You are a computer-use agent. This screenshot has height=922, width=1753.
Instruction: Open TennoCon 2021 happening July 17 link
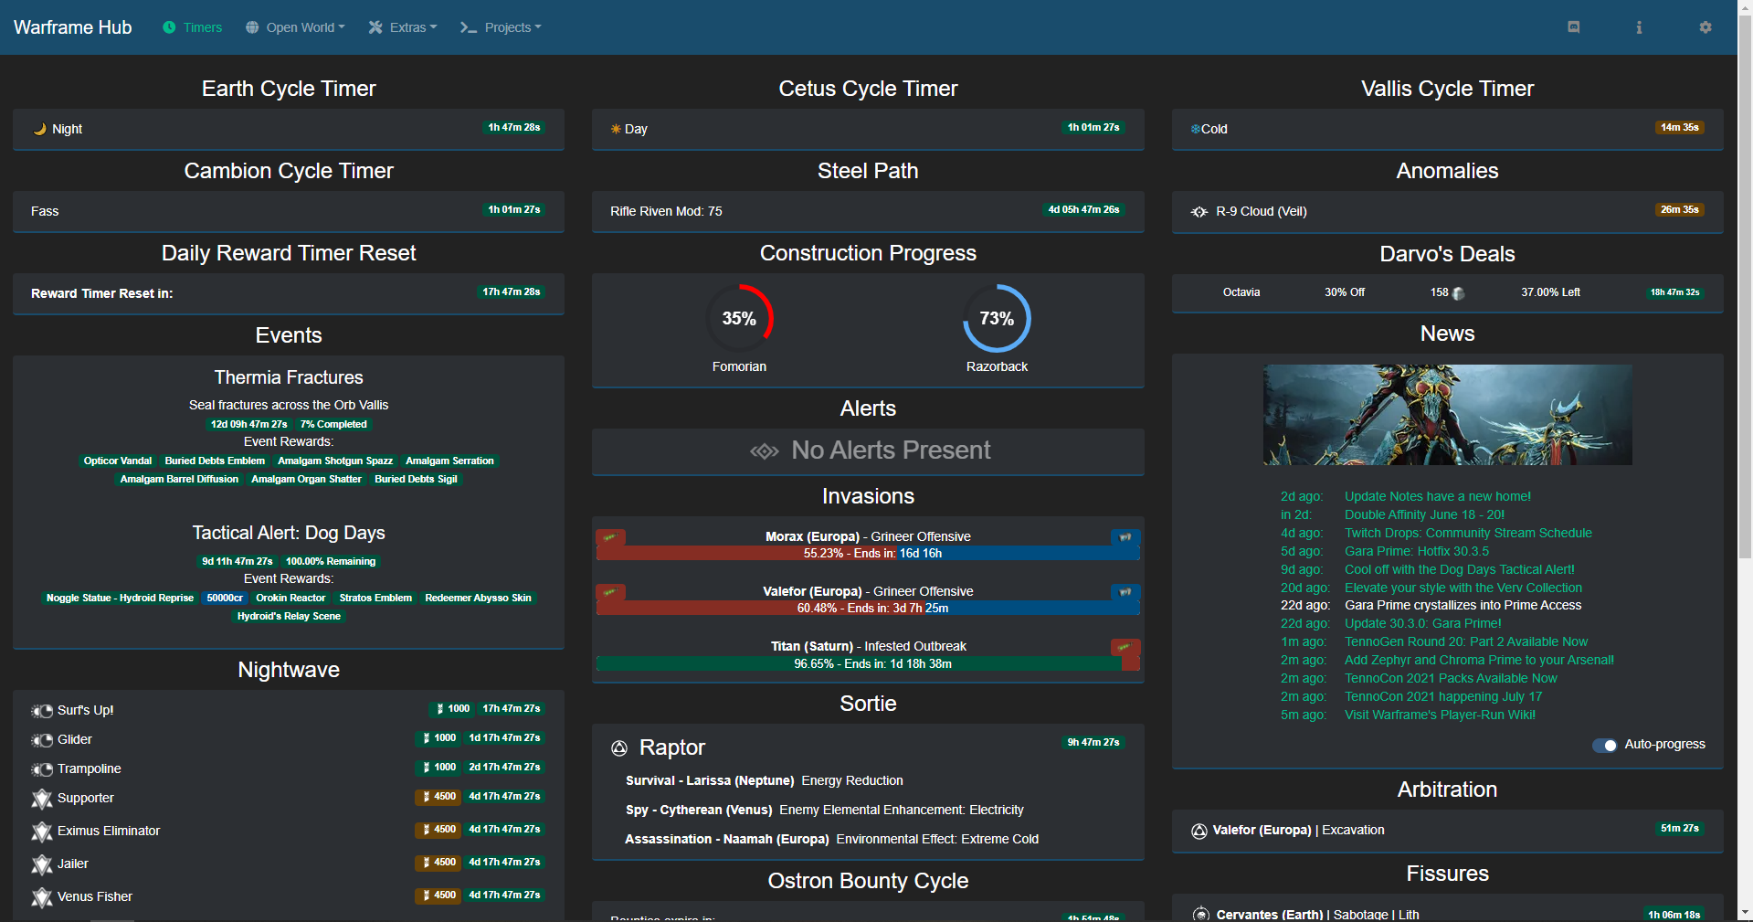1443,697
